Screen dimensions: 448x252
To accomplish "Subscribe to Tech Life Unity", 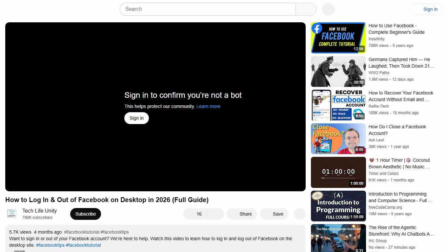I will (85, 214).
